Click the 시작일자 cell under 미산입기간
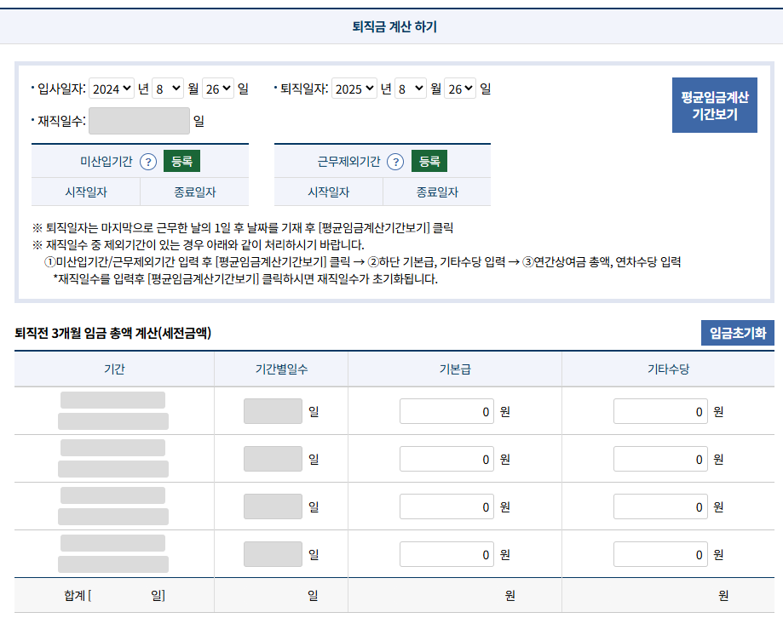 [x=86, y=191]
